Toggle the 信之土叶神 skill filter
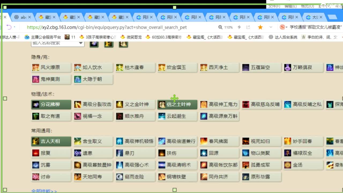This screenshot has height=193, width=343. click(x=177, y=105)
